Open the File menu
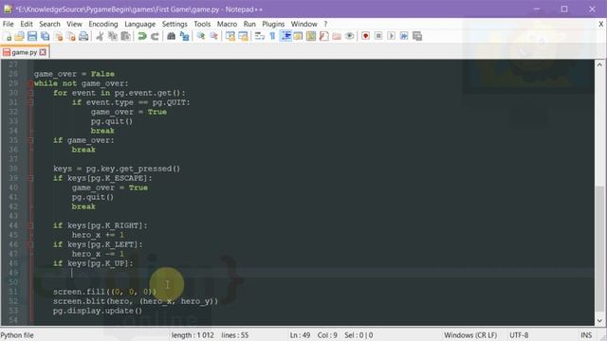The image size is (607, 341). (9, 24)
